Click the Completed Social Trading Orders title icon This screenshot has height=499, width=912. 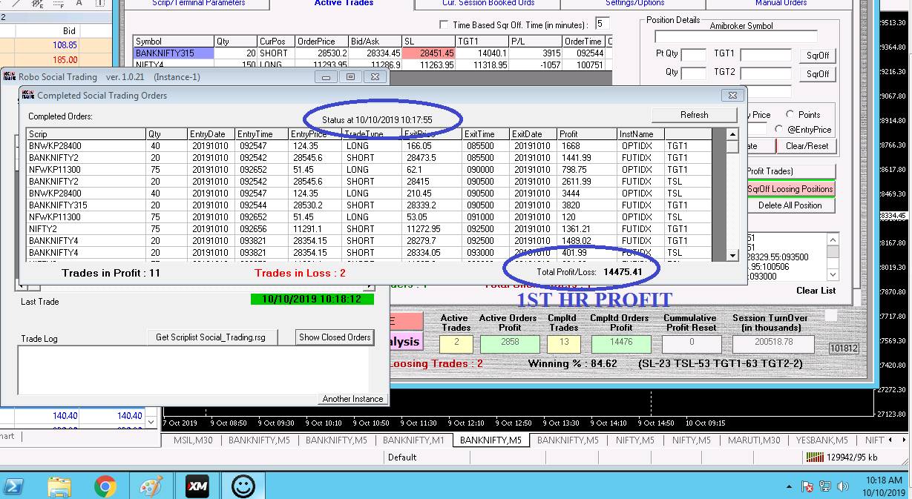[28, 95]
